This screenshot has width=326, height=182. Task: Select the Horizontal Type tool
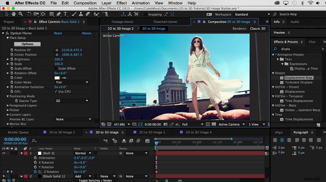coord(65,14)
